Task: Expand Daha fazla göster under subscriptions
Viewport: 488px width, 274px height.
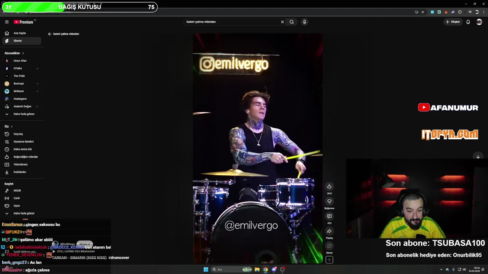Action: (22, 114)
